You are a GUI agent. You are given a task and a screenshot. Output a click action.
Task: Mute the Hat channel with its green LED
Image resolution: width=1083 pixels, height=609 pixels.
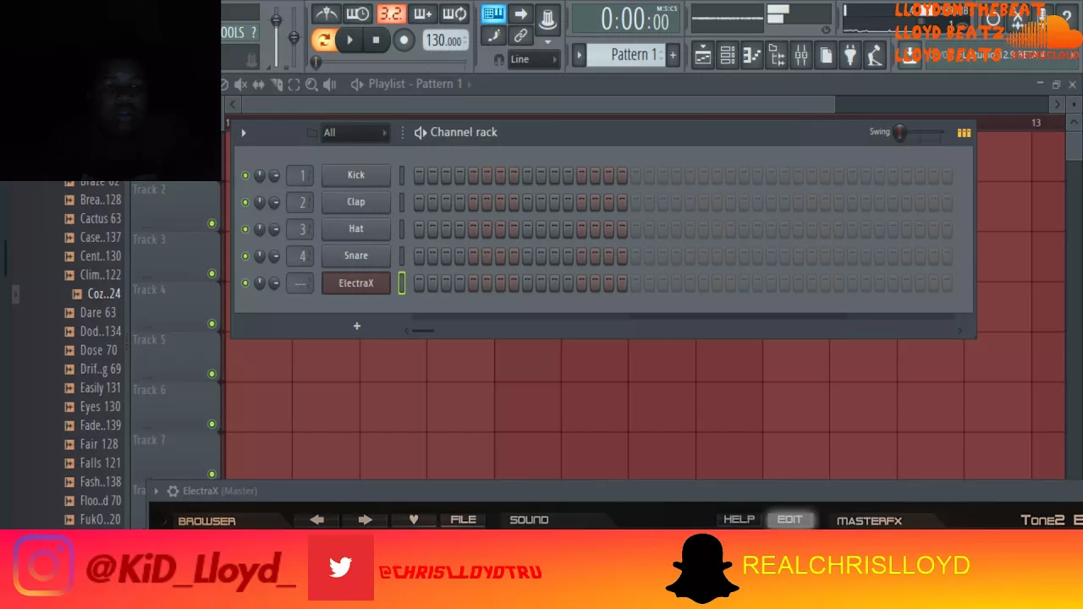pyautogui.click(x=245, y=229)
